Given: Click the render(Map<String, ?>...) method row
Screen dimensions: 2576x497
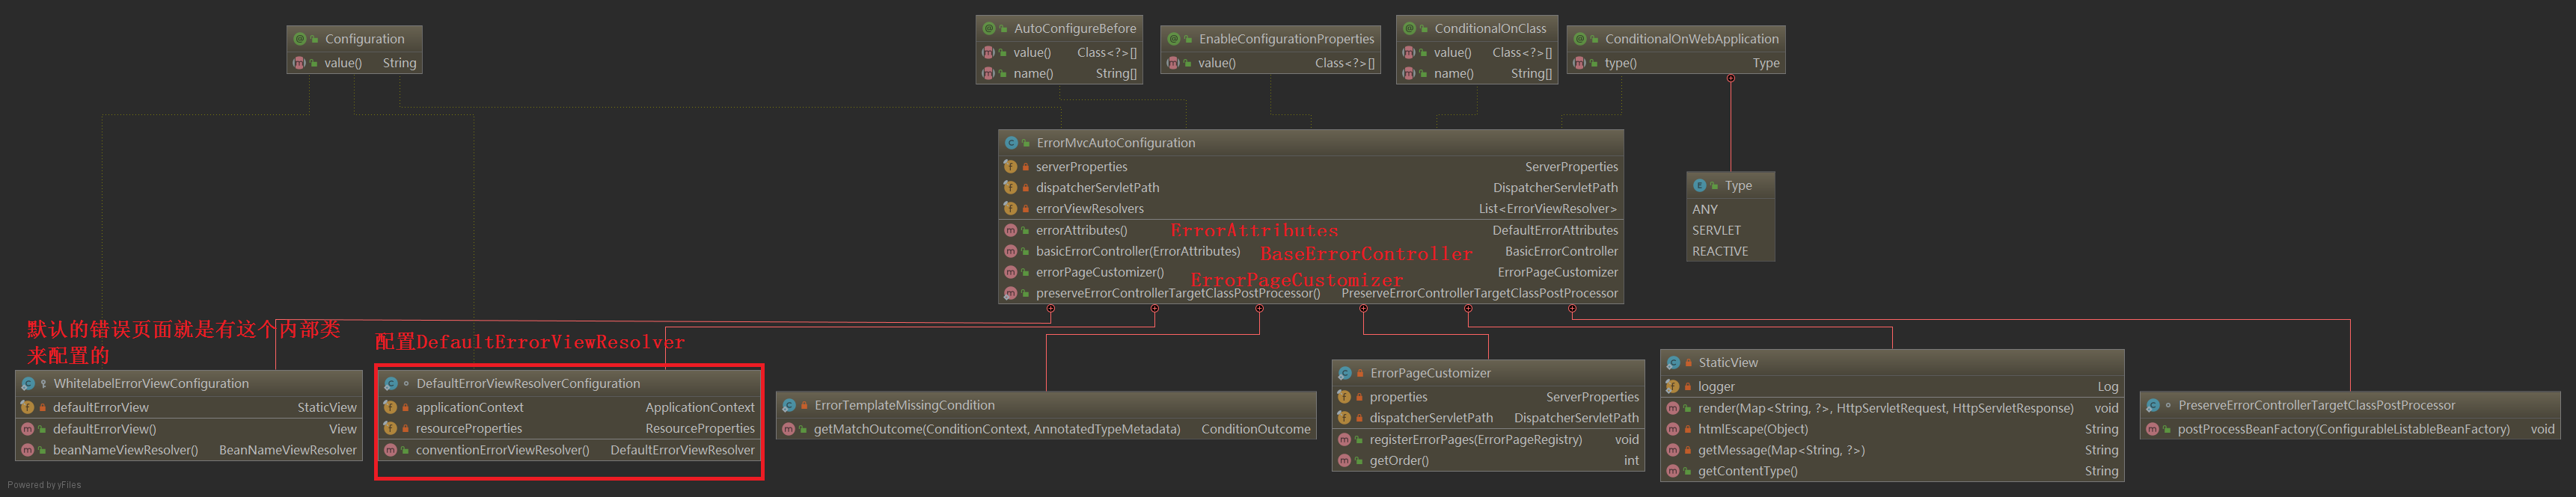Looking at the screenshot, I should click(1892, 408).
